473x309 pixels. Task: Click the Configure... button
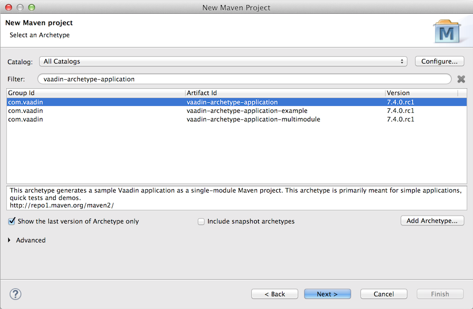439,61
